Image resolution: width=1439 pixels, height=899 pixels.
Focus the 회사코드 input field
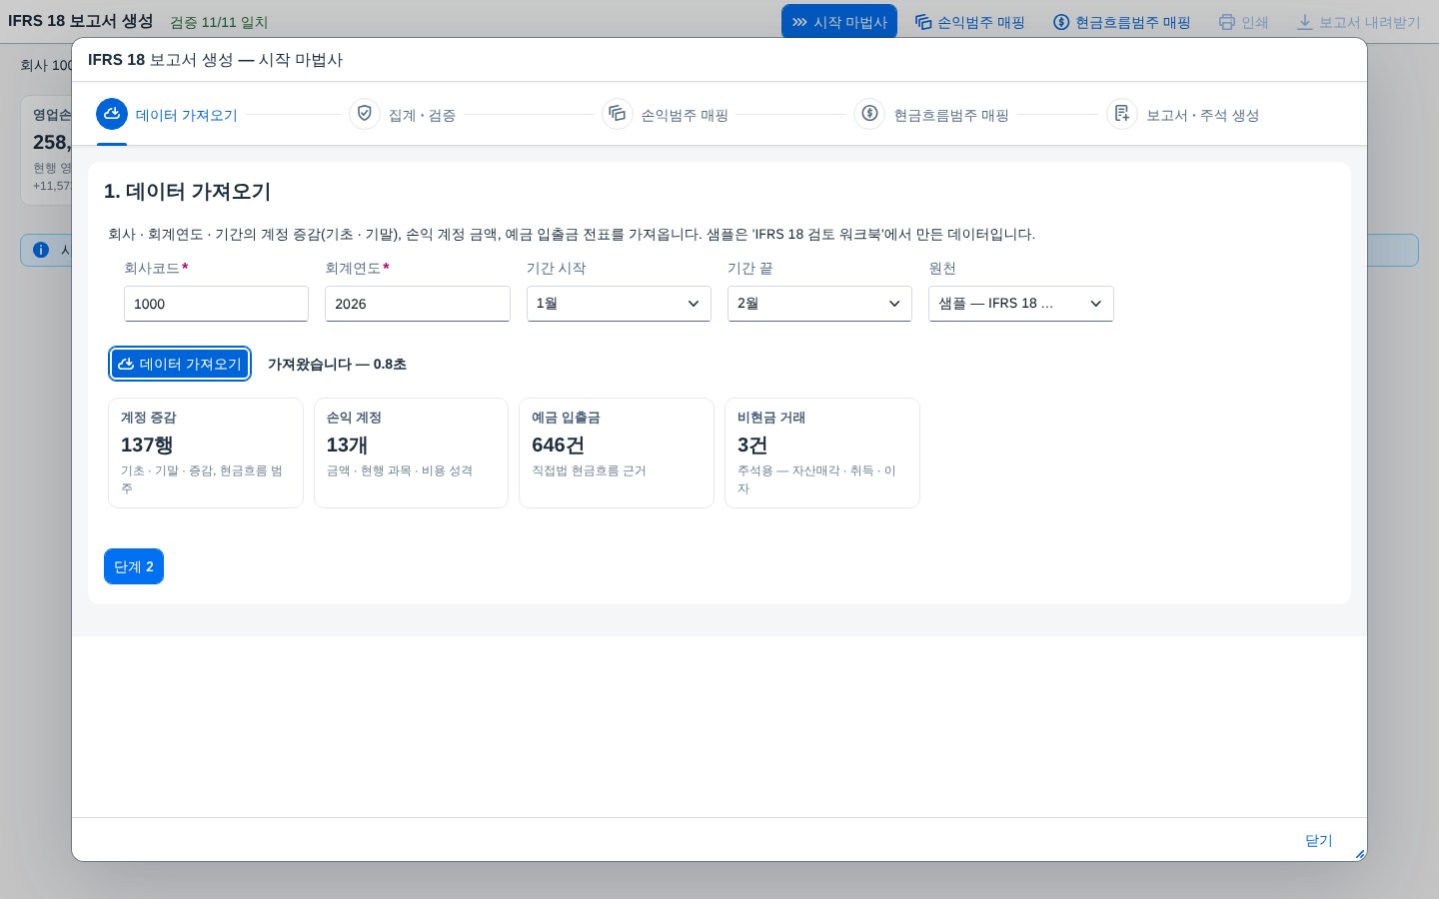tap(216, 304)
